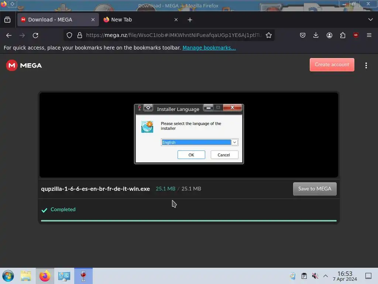Click the wine glass icon in installer title bar
This screenshot has height=284, width=378.
[x=139, y=108]
